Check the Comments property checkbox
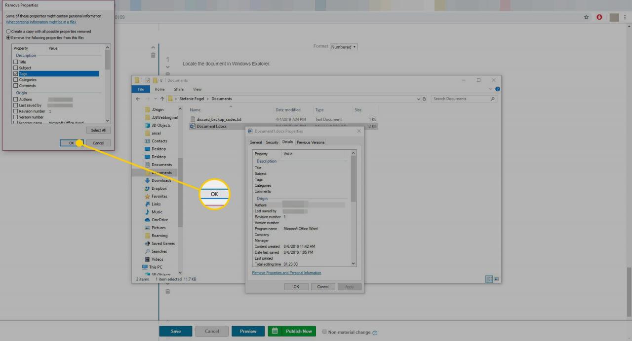632x341 pixels. coord(16,86)
